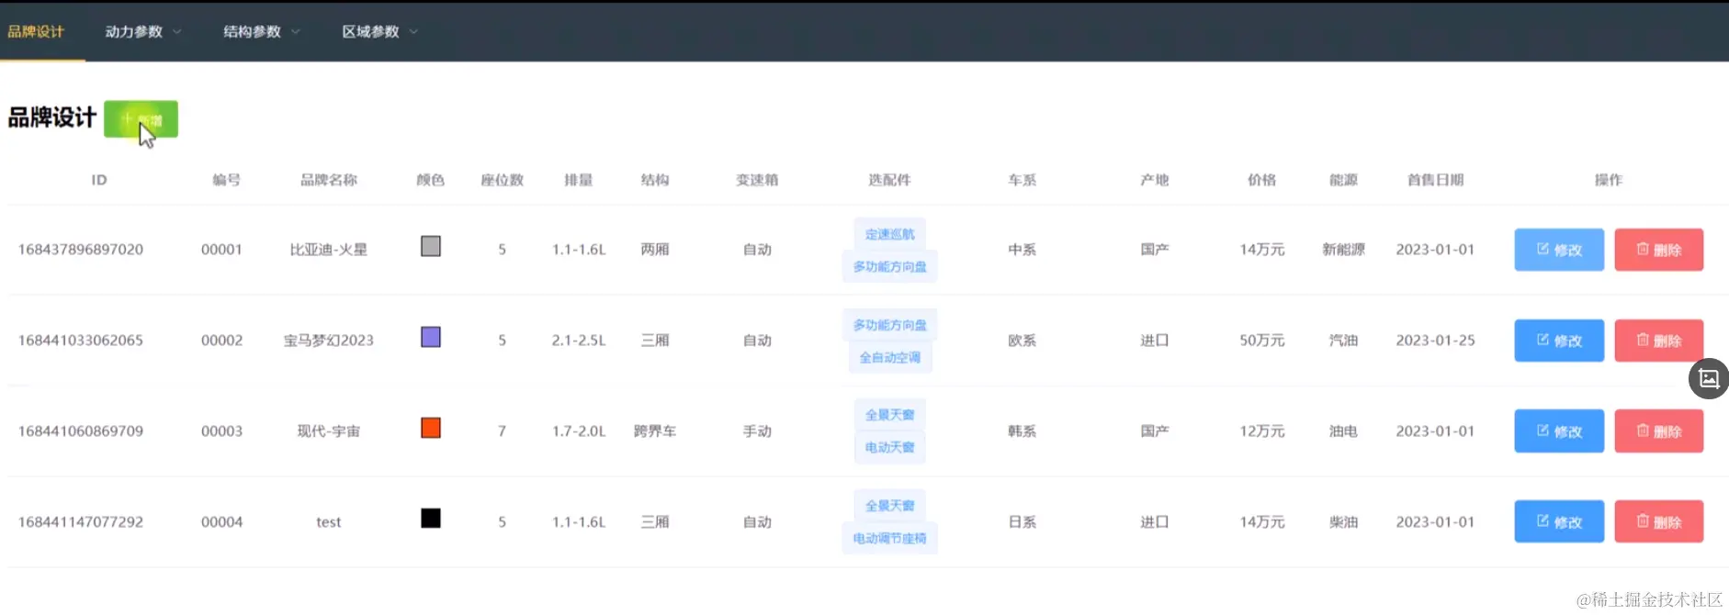The height and width of the screenshot is (615, 1729).
Task: Click the 变速箱 column header
Action: (757, 180)
